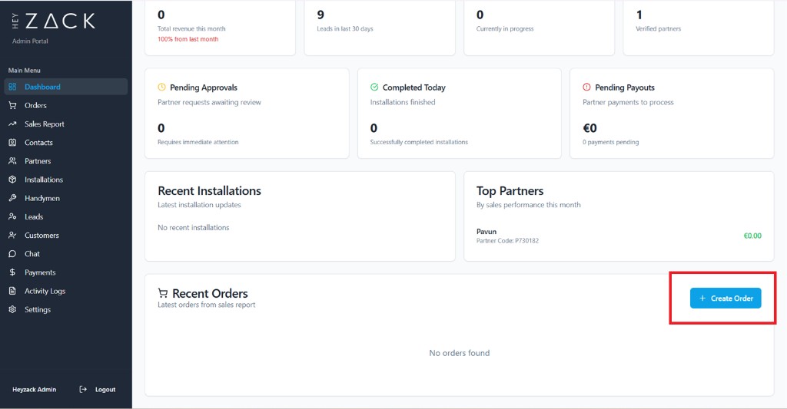Click the 'Currently in progress' label
This screenshot has width=787, height=409.
click(505, 28)
